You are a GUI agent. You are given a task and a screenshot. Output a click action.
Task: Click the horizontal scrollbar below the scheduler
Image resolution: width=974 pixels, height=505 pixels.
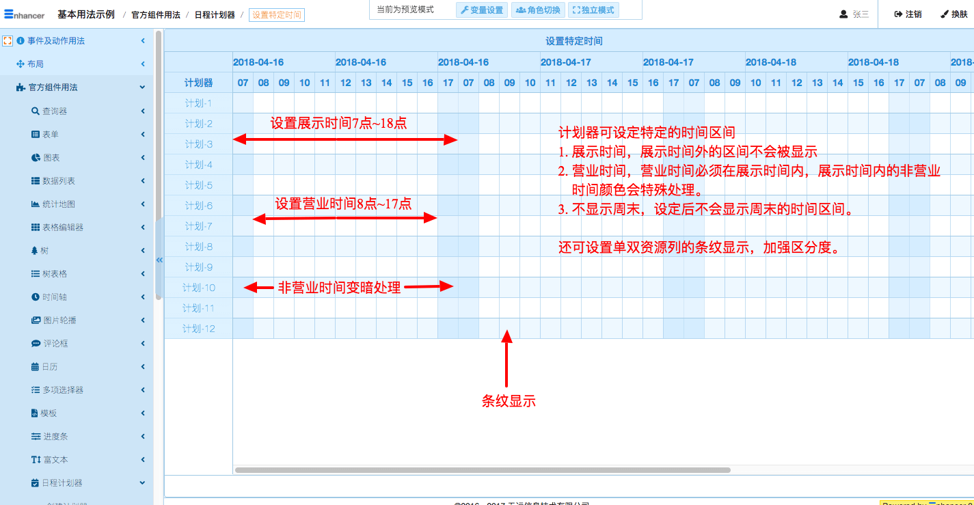click(482, 470)
